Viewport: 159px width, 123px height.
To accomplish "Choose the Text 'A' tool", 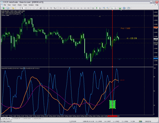I will click(x=48, y=8).
